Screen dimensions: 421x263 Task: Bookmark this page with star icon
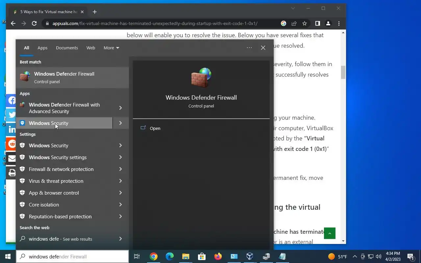point(305,23)
